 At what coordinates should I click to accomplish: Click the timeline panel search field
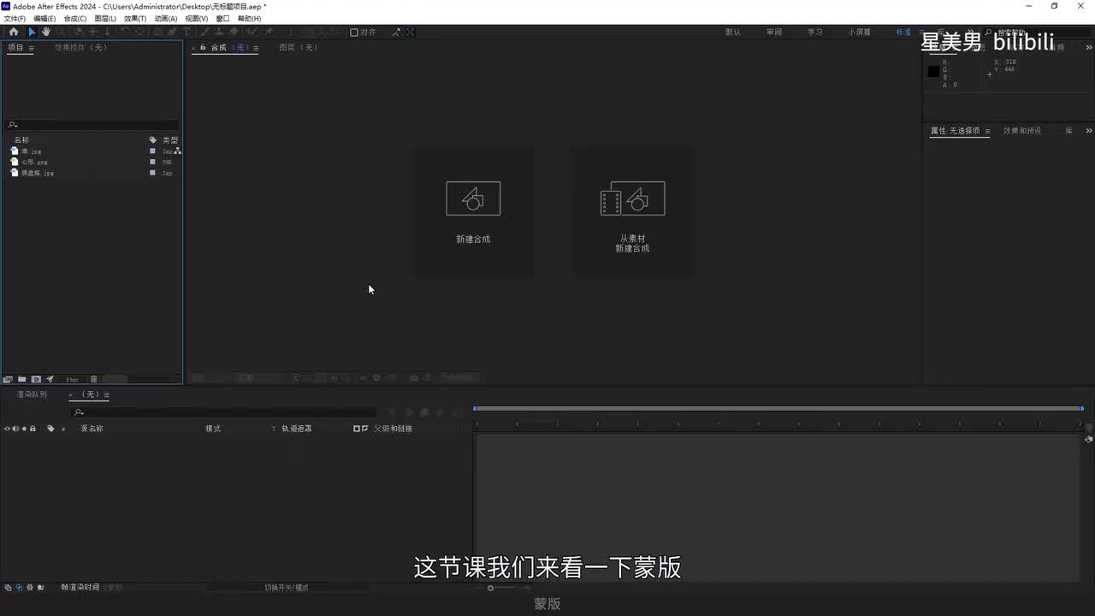click(224, 412)
